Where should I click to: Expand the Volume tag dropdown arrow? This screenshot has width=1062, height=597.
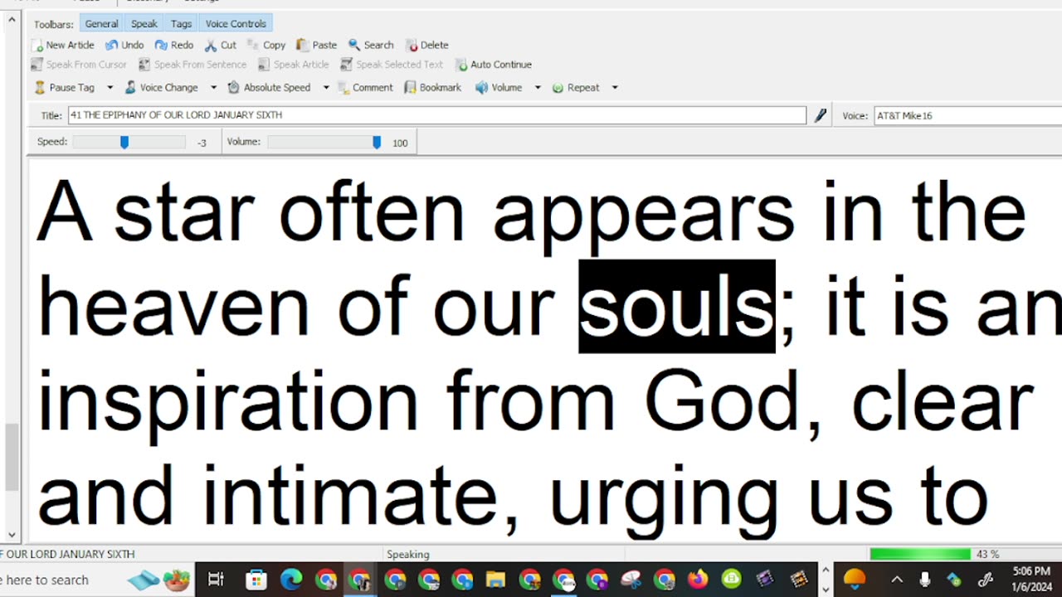538,87
